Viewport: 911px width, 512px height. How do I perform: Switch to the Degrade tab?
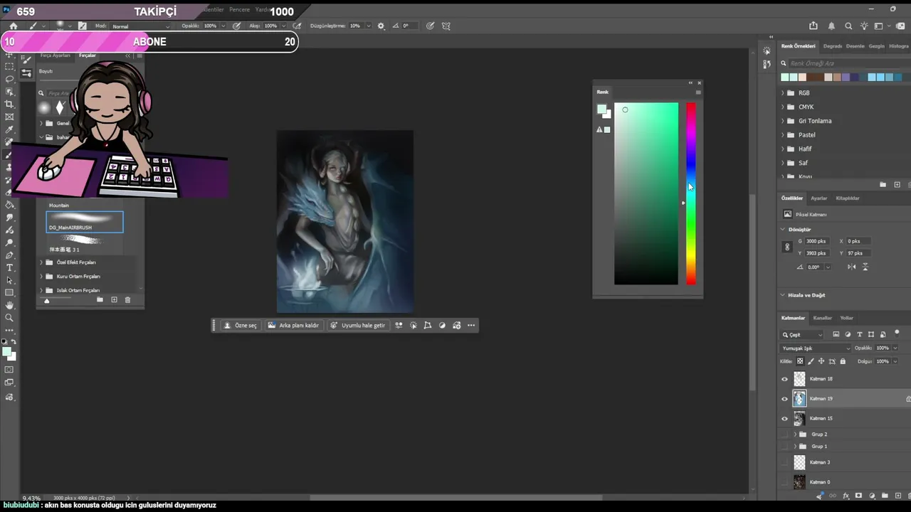(x=832, y=46)
